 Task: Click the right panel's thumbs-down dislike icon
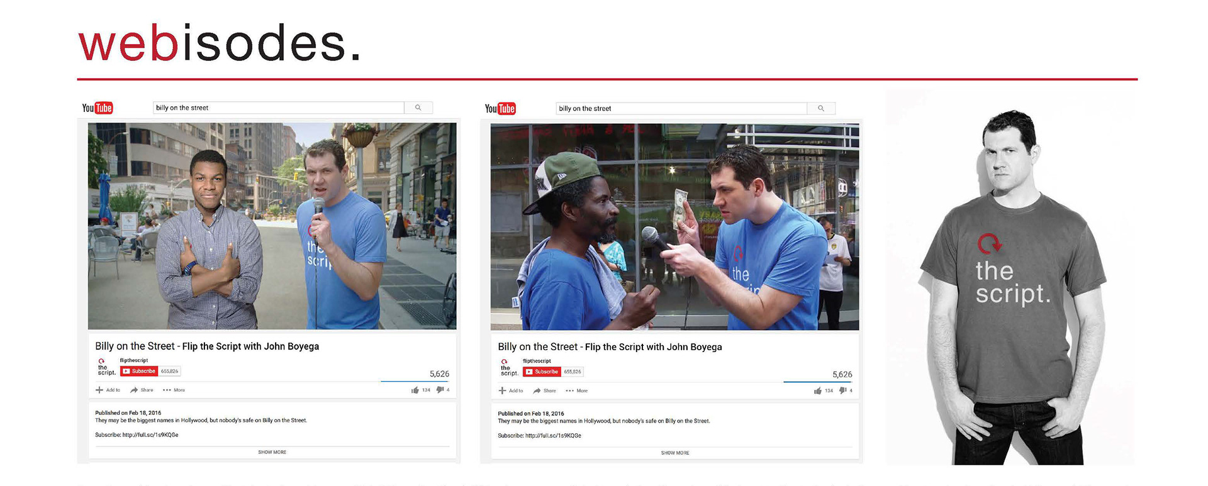coord(843,390)
